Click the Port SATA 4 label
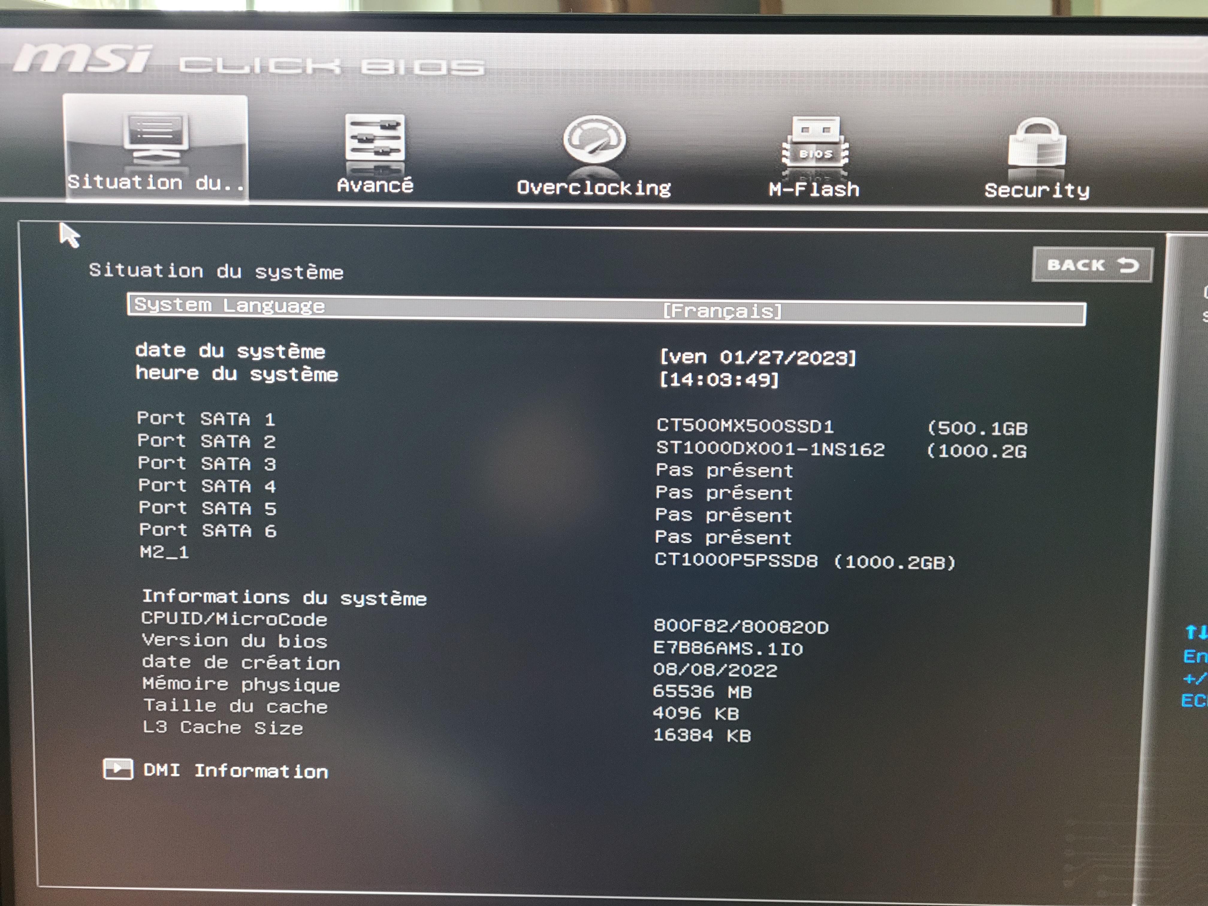The width and height of the screenshot is (1208, 906). (x=208, y=486)
